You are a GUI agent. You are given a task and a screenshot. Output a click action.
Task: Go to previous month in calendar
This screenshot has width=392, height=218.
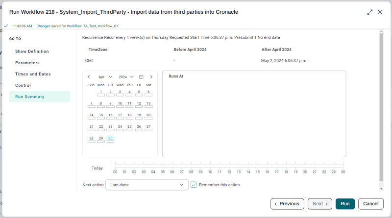click(x=89, y=77)
